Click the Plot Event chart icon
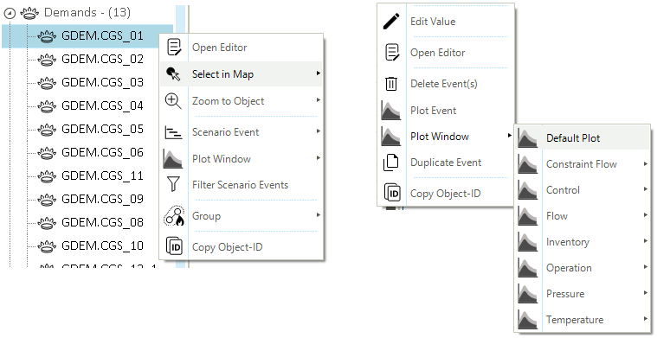The image size is (657, 338). (391, 111)
